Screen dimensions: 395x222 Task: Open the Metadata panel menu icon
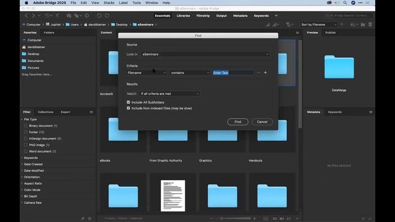[x=370, y=112]
